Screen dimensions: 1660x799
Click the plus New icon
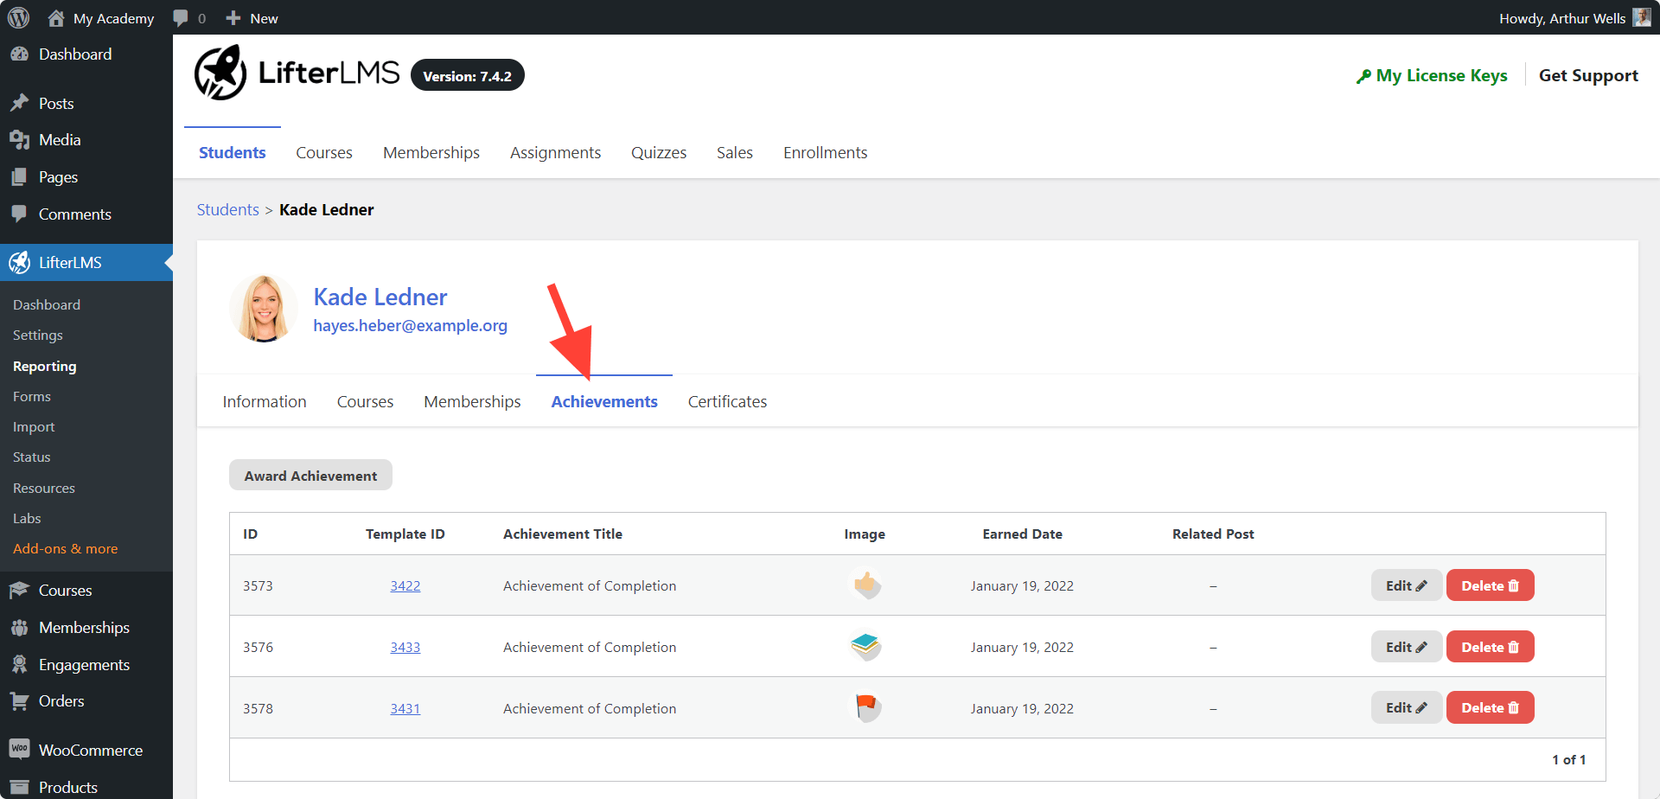(233, 18)
